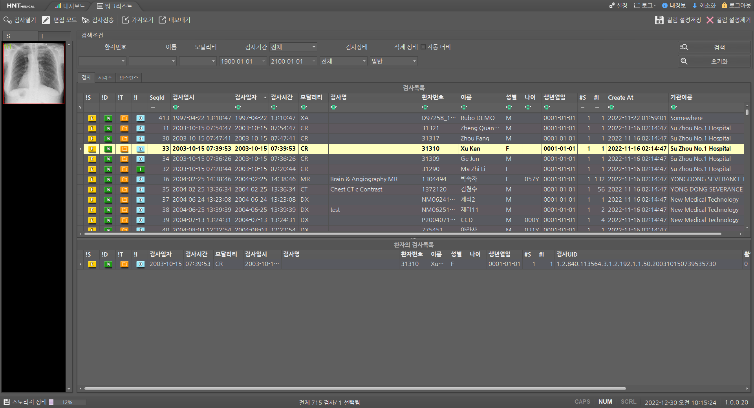This screenshot has width=754, height=408.
Task: Switch to 워크리스트 worklist tab
Action: [115, 6]
